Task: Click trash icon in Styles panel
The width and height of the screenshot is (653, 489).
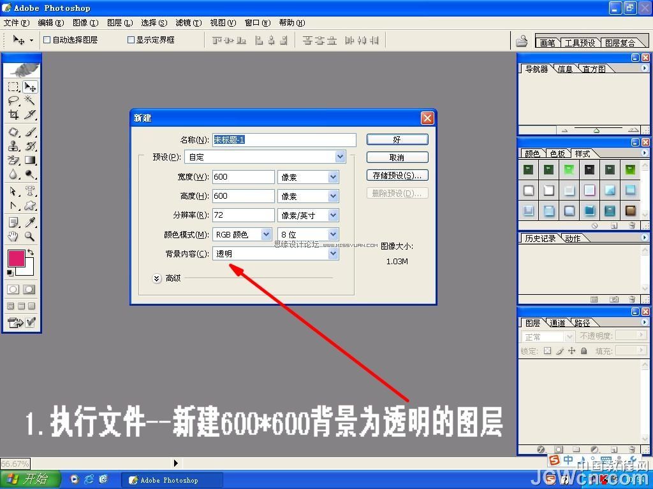Action: pyautogui.click(x=632, y=225)
